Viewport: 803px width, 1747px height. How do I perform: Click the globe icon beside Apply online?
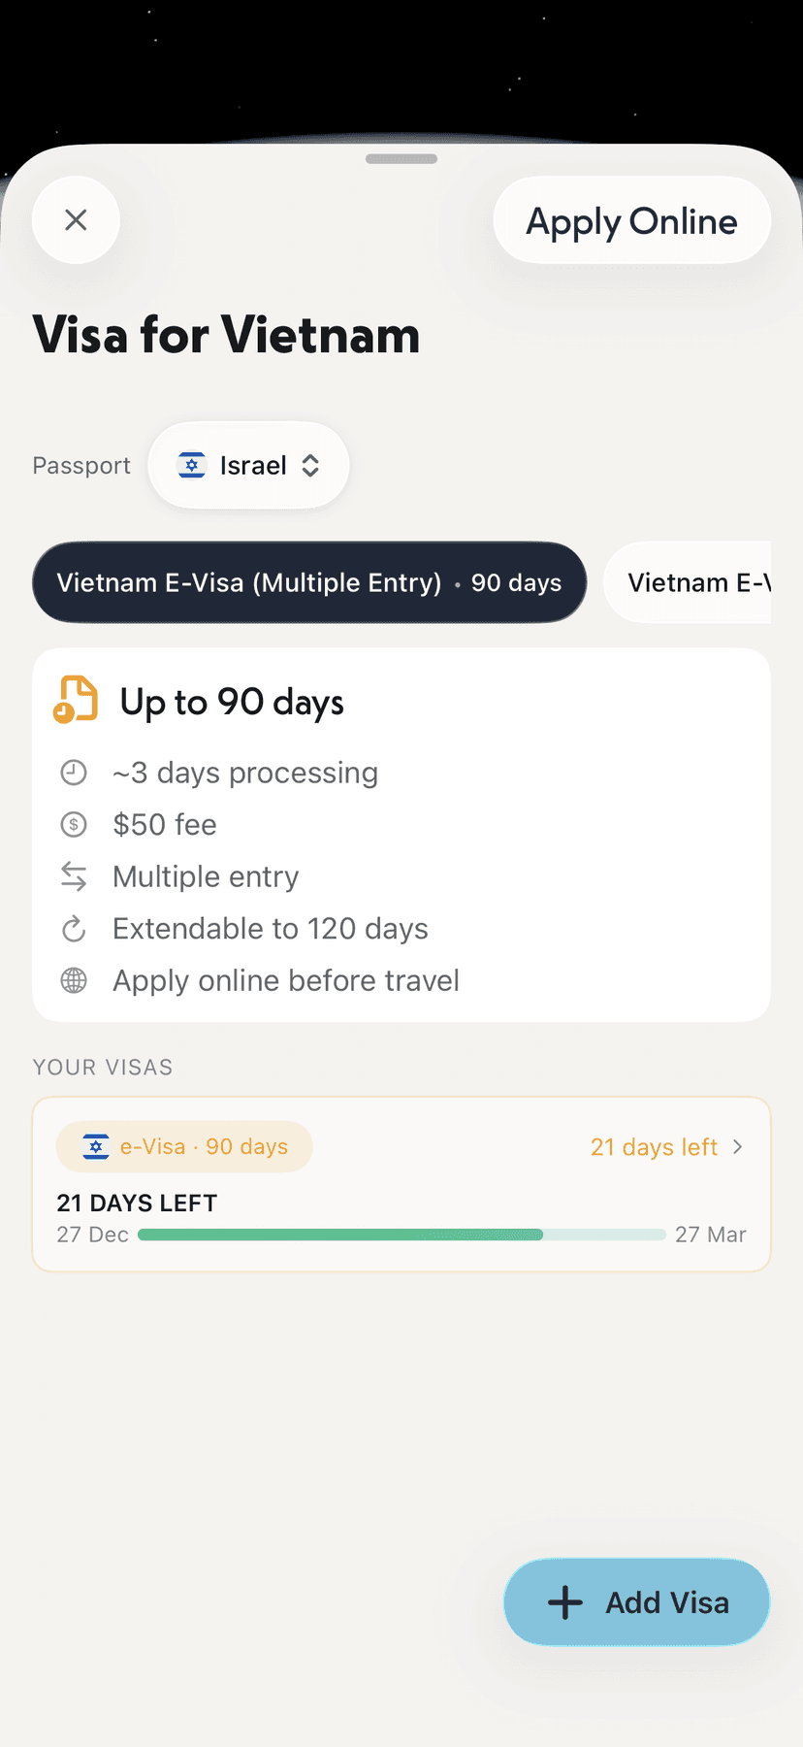74,980
